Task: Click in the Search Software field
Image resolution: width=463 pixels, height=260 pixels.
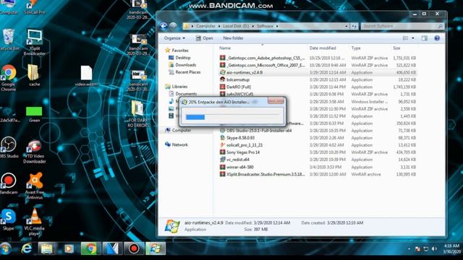Action: coord(400,26)
